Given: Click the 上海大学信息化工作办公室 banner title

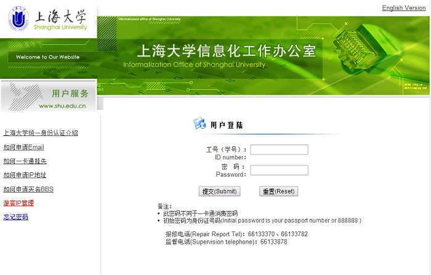Looking at the screenshot, I should (227, 51).
